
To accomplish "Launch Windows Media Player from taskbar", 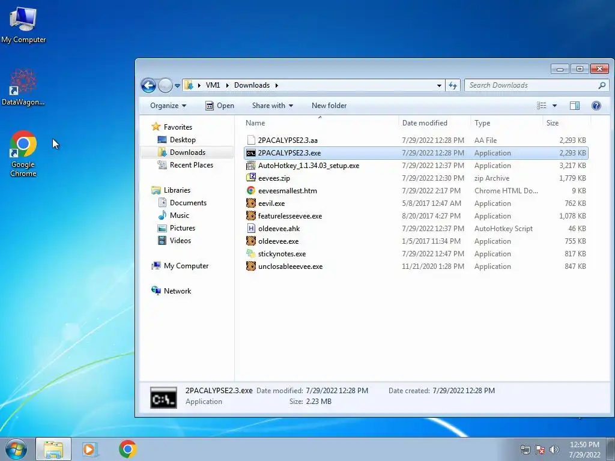I will tap(90, 449).
